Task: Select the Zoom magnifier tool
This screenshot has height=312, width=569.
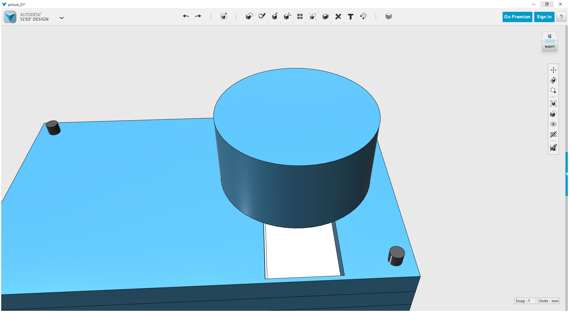Action: 553,91
